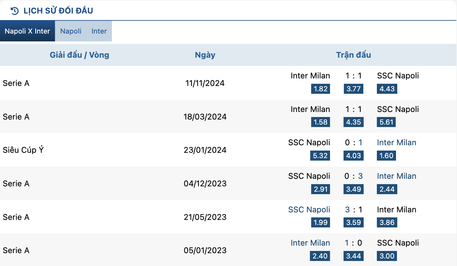Click the Giải đấu / Vòng column header
The image size is (457, 266).
click(x=80, y=55)
